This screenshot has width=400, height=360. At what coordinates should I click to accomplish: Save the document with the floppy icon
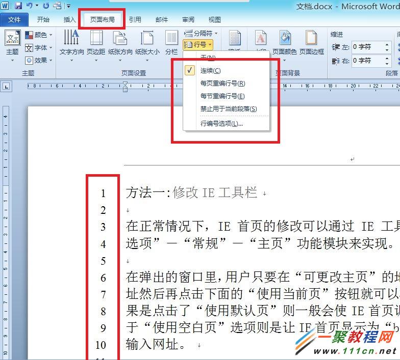click(x=18, y=5)
